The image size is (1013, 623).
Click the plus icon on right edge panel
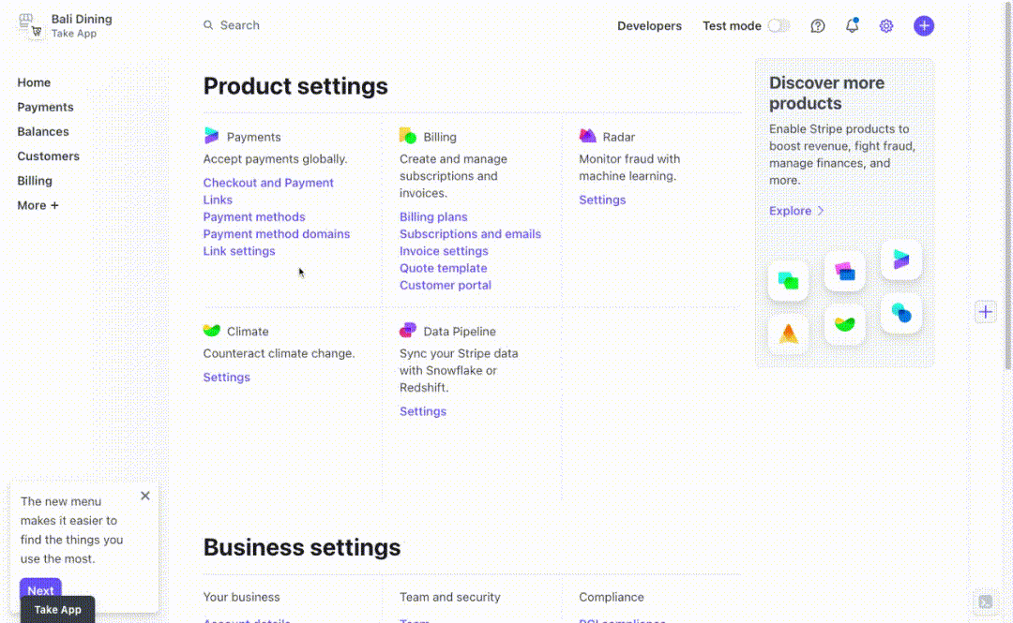(985, 312)
